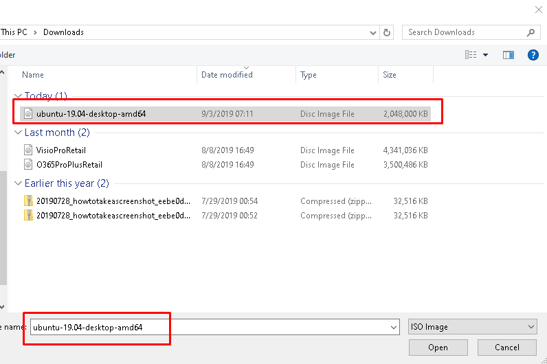Sort by the Name column header

click(x=33, y=75)
